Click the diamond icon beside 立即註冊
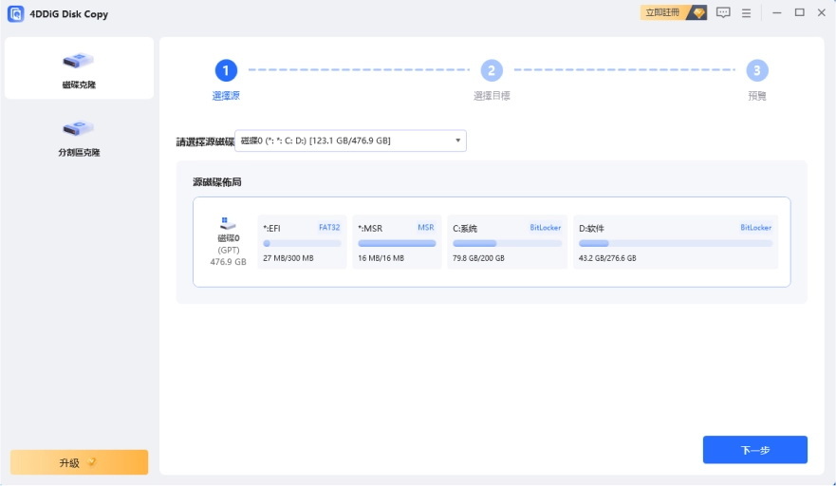 698,13
